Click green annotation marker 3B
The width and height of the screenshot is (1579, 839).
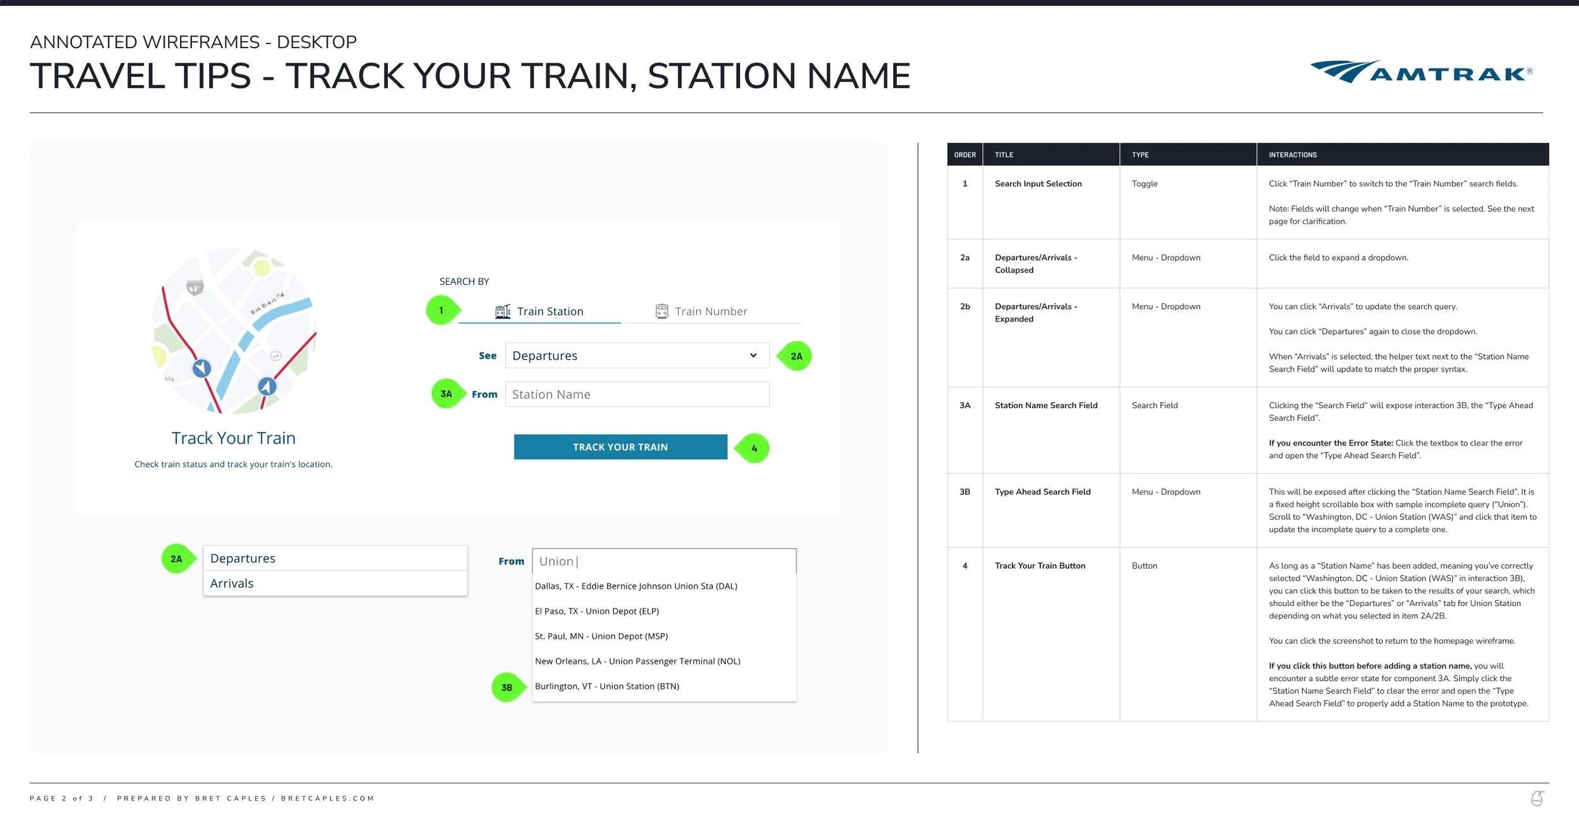pyautogui.click(x=507, y=687)
